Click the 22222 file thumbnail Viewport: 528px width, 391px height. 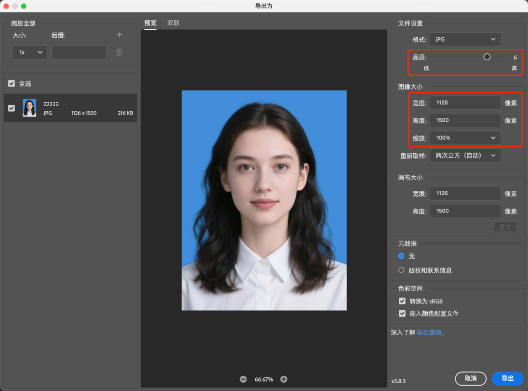(x=29, y=108)
